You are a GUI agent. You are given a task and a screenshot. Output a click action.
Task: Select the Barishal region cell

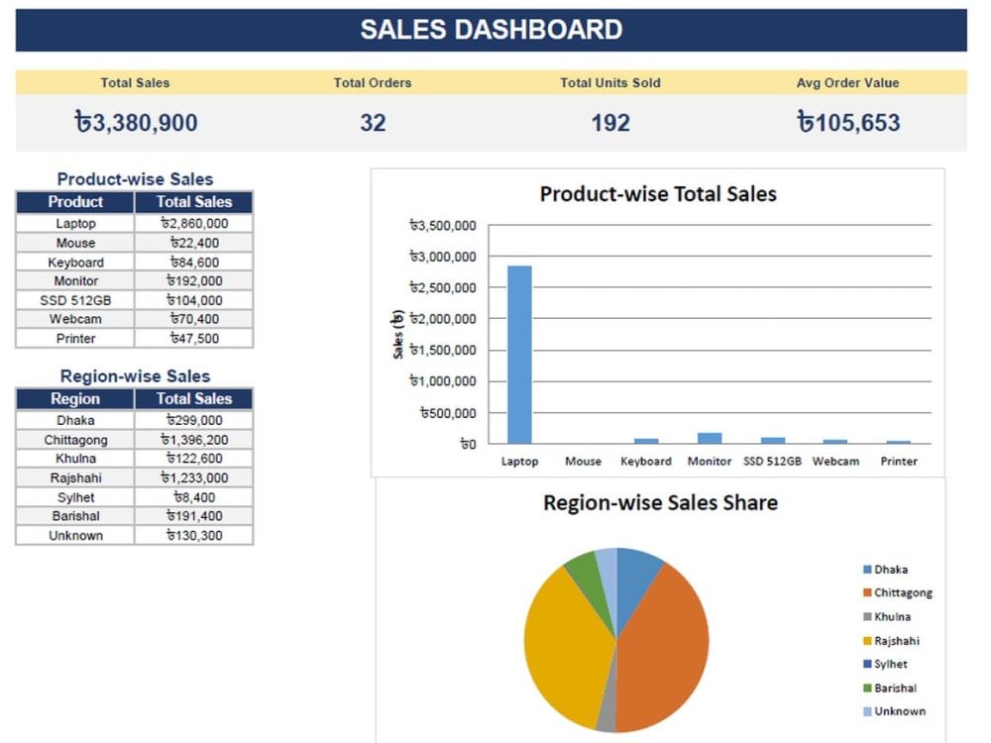pyautogui.click(x=75, y=516)
